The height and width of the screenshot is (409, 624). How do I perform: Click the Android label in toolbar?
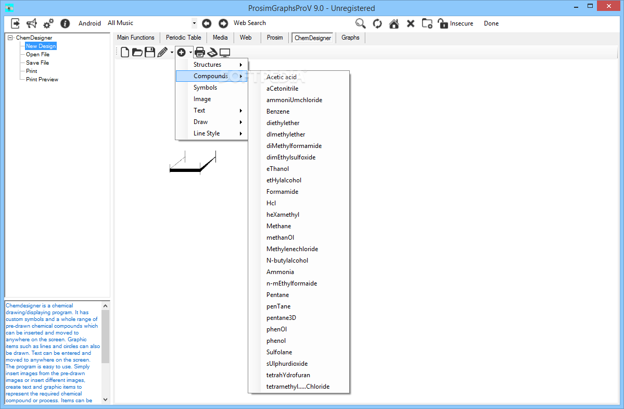[90, 23]
